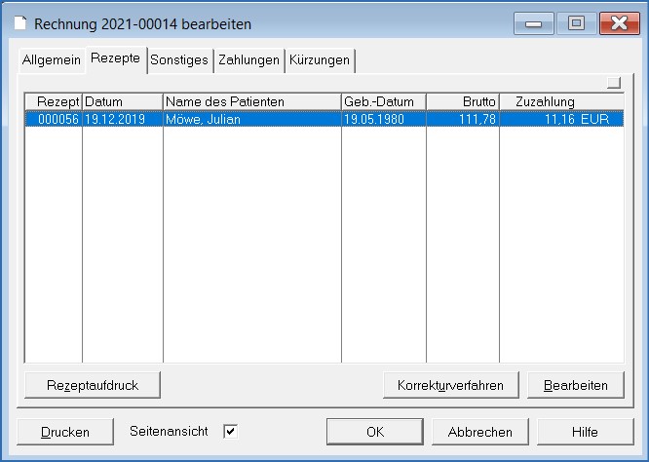Screen dimensions: 649x462
Task: Open Korrekturverfahren
Action: [x=451, y=385]
